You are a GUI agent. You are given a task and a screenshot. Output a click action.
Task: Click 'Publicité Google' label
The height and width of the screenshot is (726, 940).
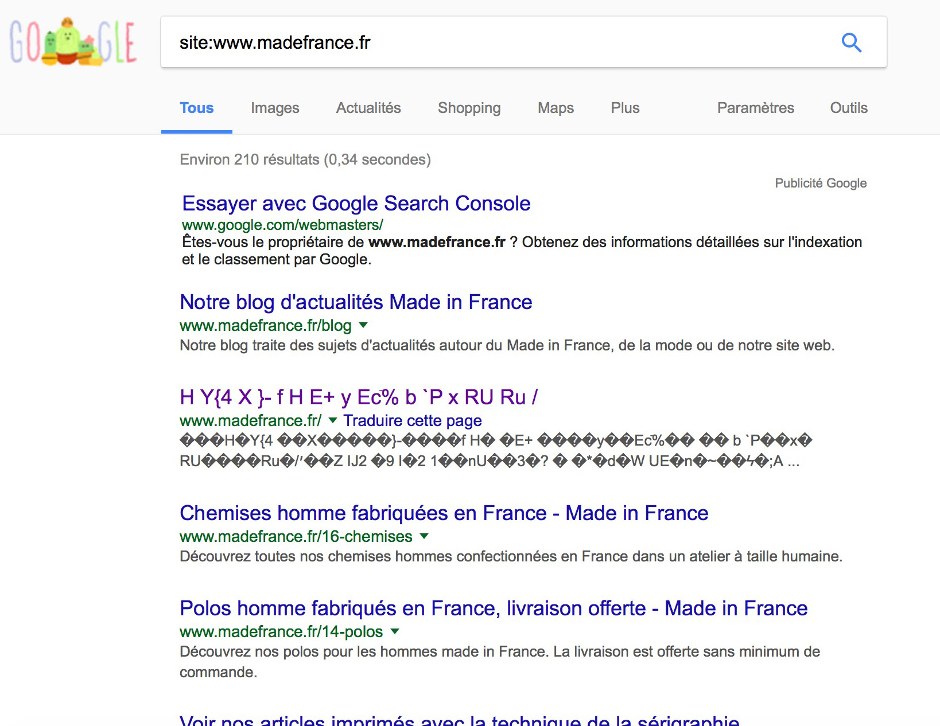(821, 183)
